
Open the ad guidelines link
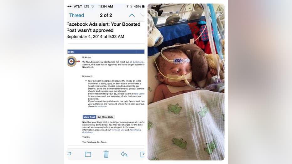click(x=136, y=62)
